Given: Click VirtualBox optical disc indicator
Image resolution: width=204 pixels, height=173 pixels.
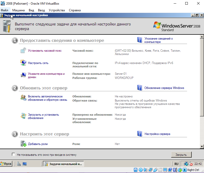Looking at the screenshot, I should (x=141, y=170).
